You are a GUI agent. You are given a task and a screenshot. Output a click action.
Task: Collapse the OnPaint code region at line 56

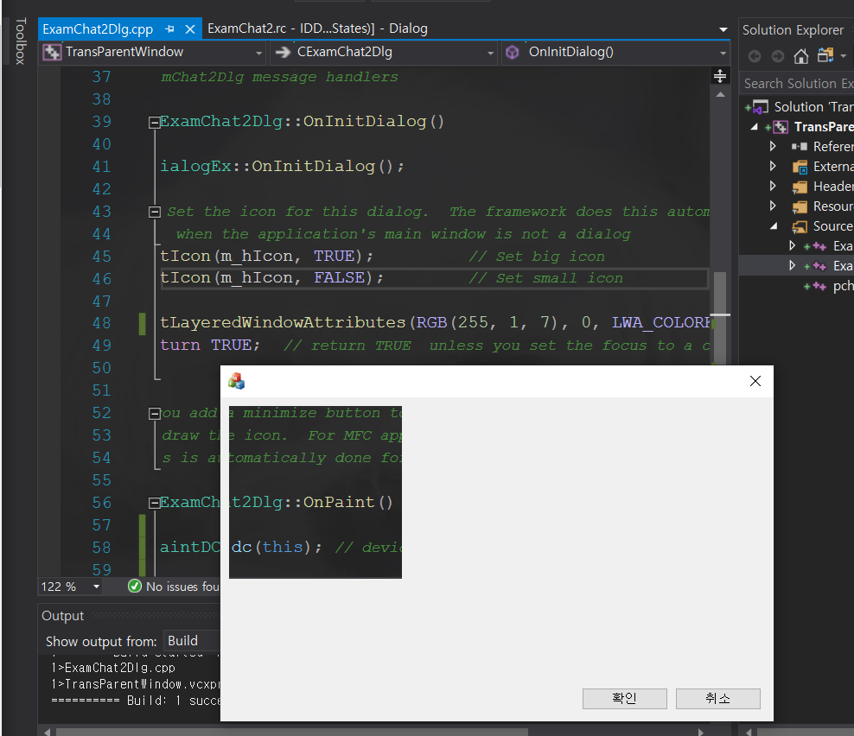155,502
